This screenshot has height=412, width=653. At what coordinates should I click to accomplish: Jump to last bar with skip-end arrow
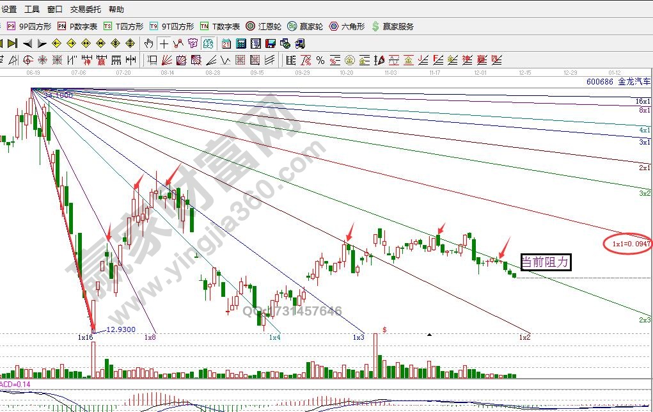tap(13, 44)
